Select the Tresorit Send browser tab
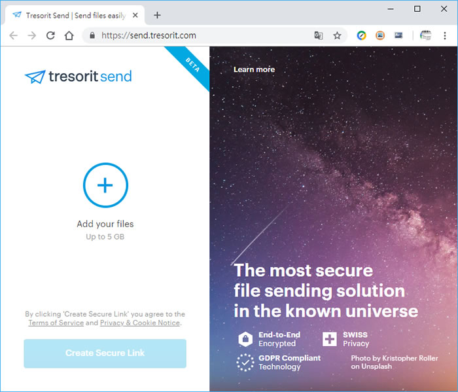The height and width of the screenshot is (392, 458). [75, 16]
